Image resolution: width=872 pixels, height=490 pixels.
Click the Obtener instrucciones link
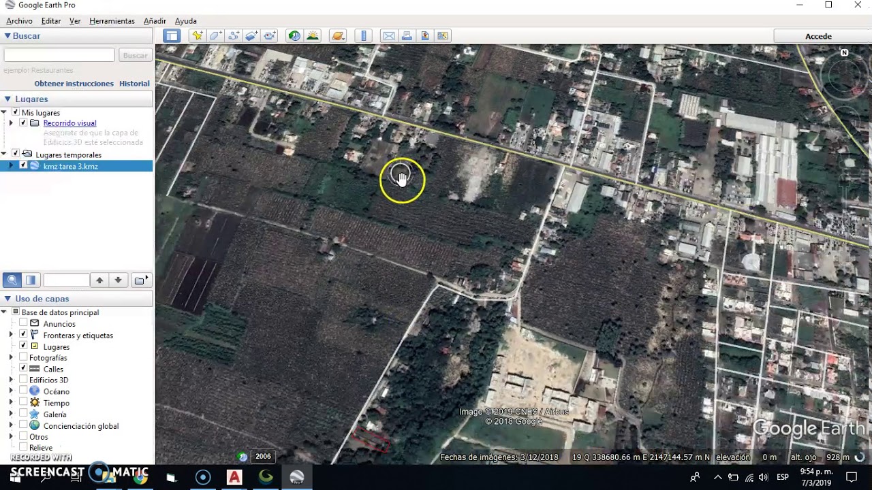pyautogui.click(x=74, y=84)
